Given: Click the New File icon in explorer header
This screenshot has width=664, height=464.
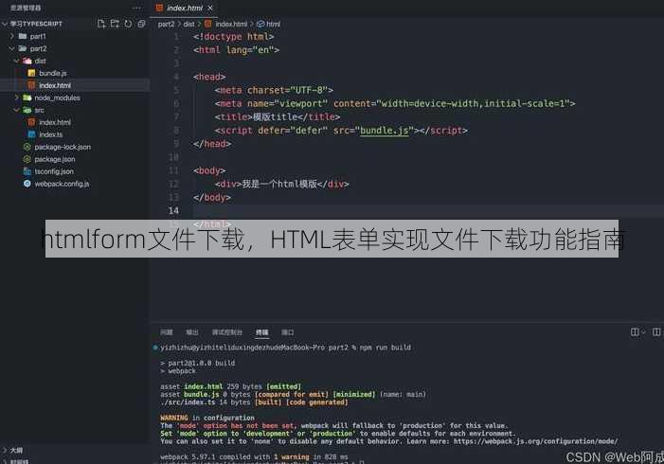Looking at the screenshot, I should point(101,24).
